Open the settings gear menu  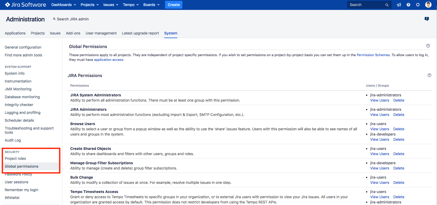(x=418, y=5)
